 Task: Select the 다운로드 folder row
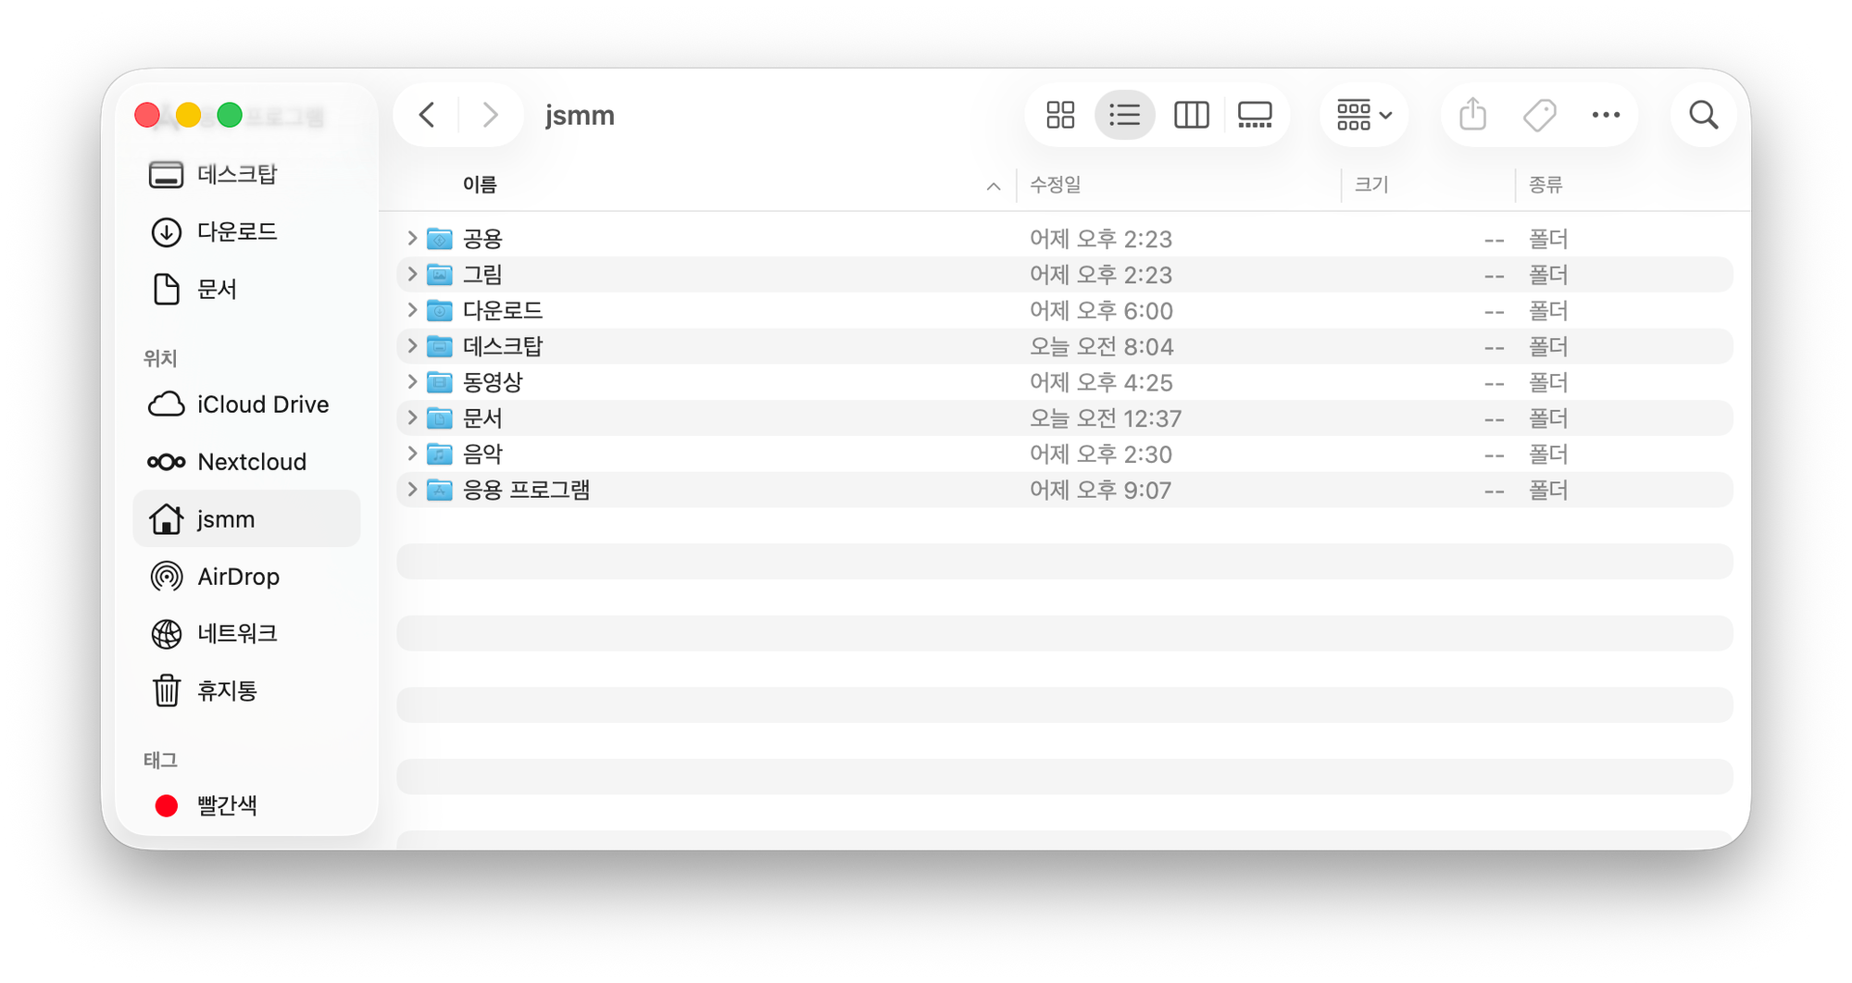coord(503,310)
